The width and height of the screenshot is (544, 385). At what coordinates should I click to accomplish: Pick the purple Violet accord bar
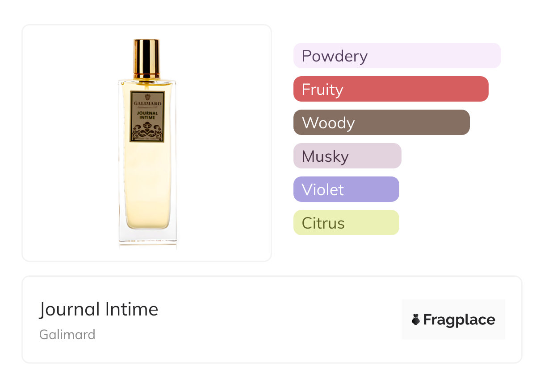pos(346,189)
